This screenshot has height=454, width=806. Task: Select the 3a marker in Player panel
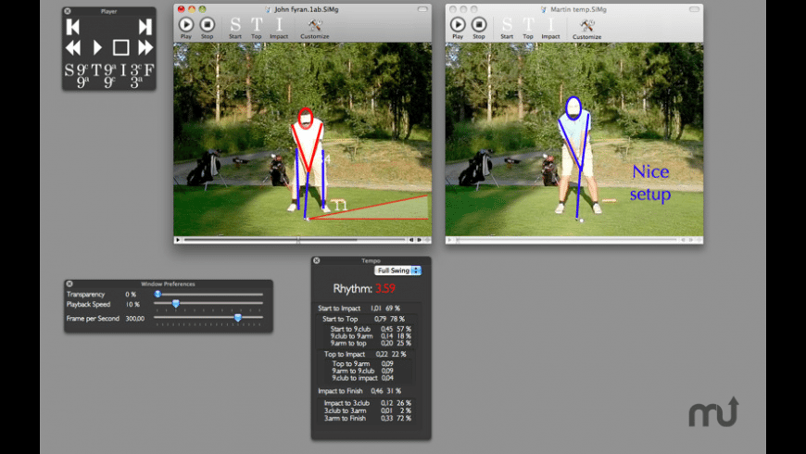point(135,82)
